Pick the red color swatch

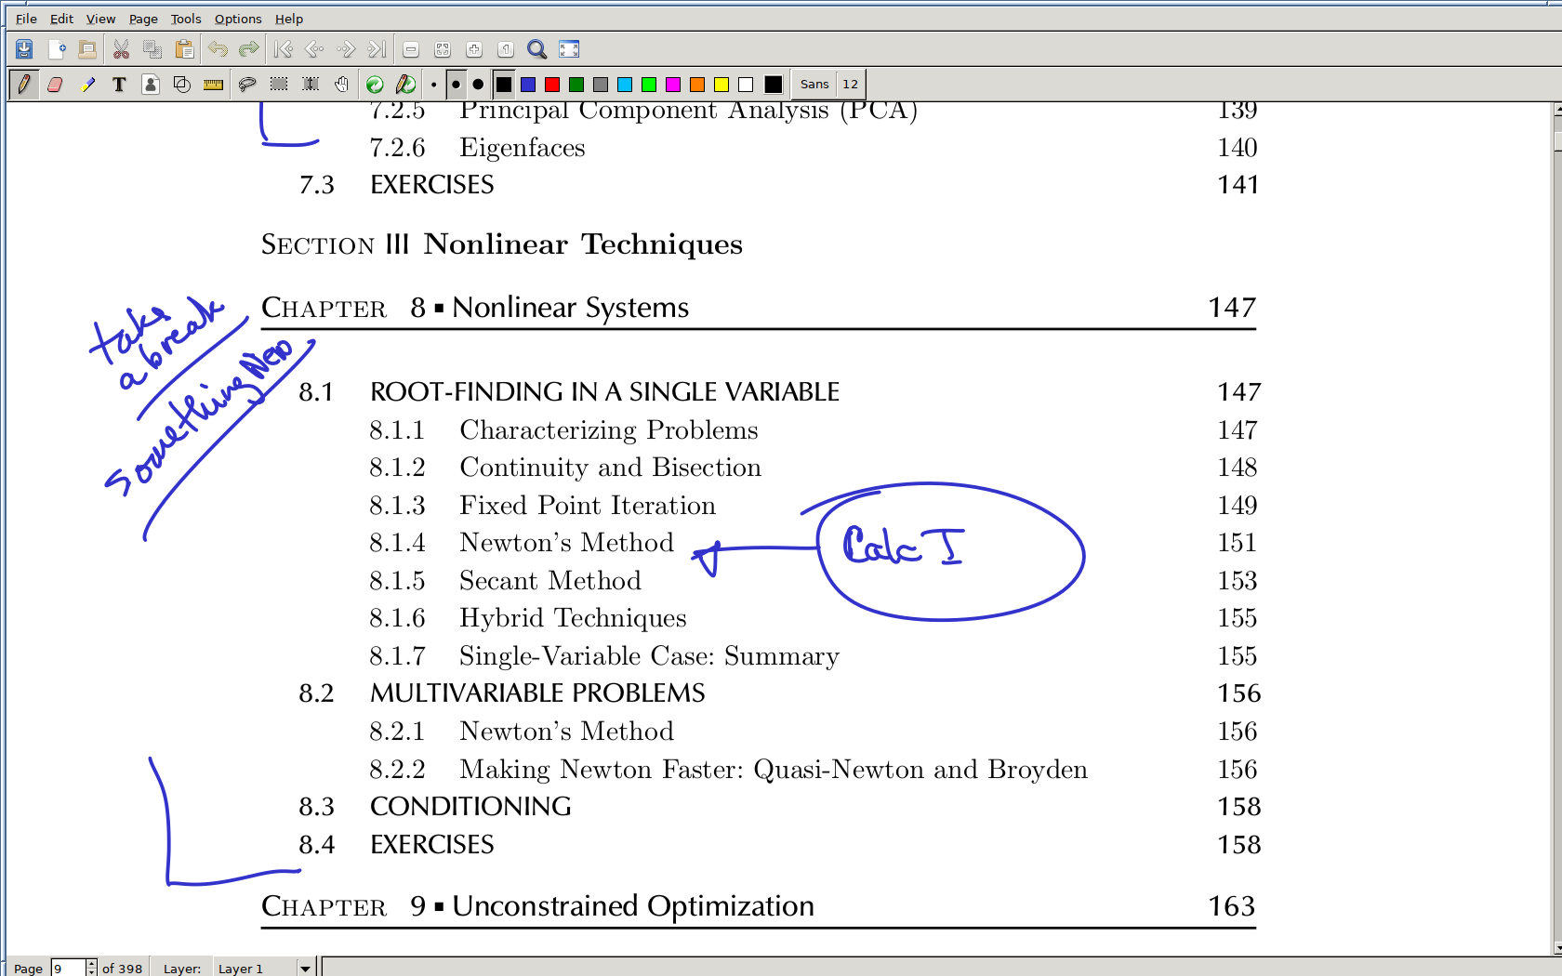tap(552, 85)
